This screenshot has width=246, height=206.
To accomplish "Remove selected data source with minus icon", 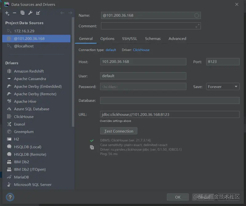I will 14,13.
